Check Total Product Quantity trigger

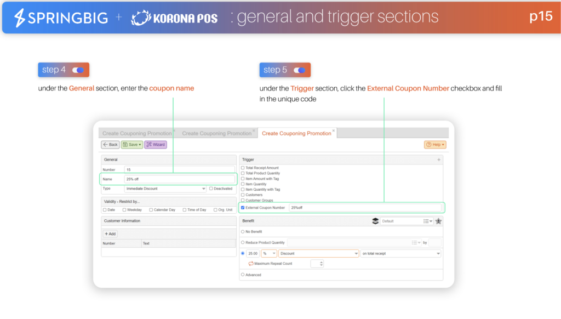(243, 173)
